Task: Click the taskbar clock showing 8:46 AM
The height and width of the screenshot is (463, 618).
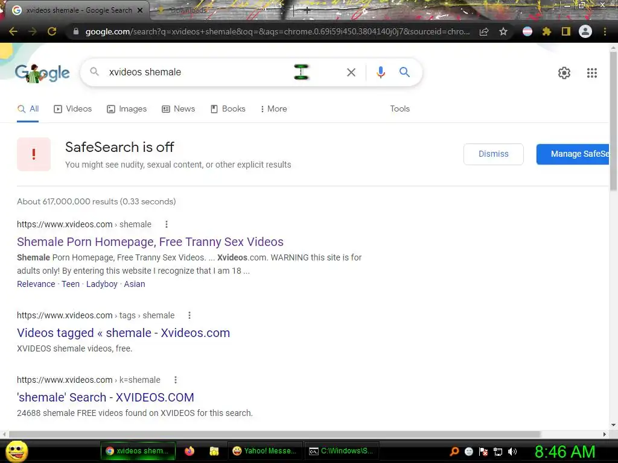Action: pyautogui.click(x=565, y=452)
